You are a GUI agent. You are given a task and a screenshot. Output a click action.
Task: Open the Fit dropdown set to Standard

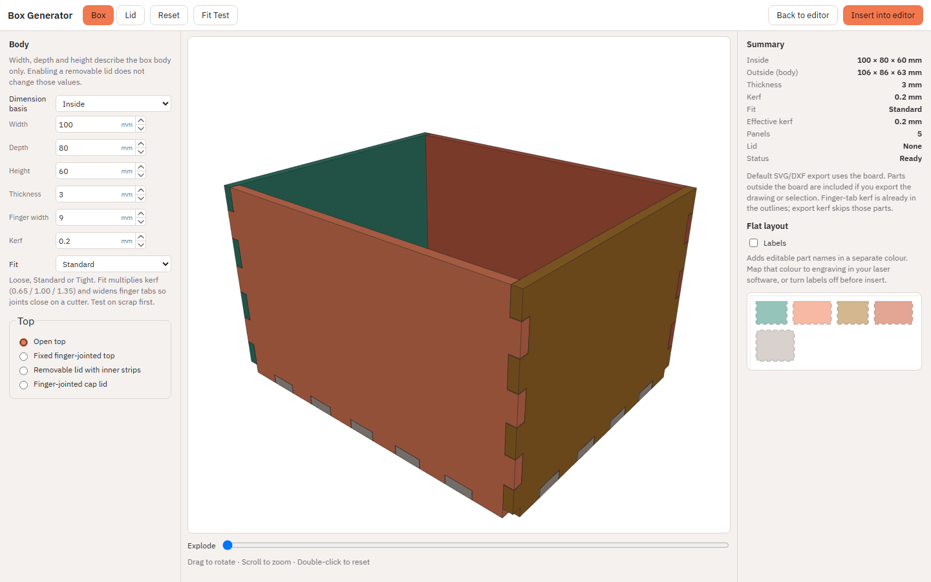point(113,264)
